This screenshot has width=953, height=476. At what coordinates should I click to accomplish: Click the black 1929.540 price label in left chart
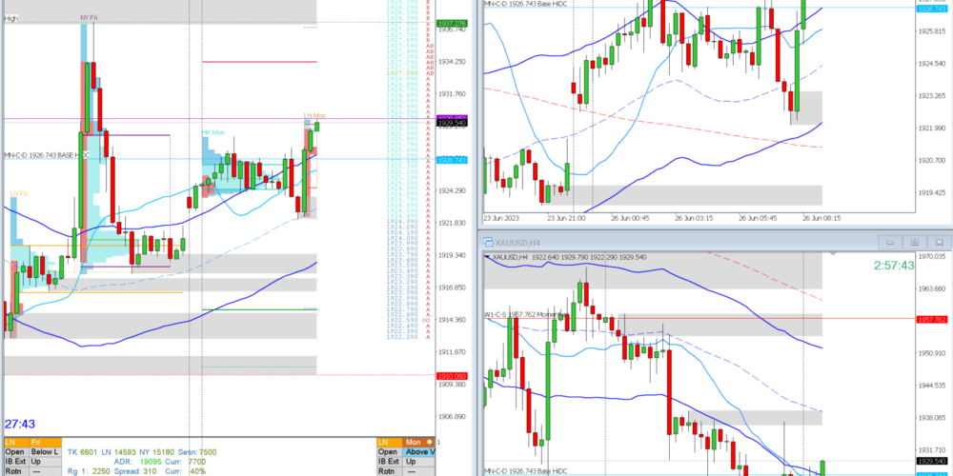point(451,123)
